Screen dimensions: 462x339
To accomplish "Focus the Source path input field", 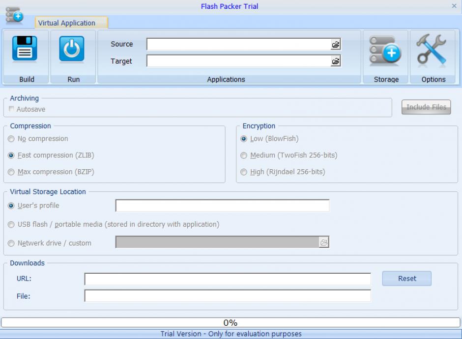I will (239, 44).
